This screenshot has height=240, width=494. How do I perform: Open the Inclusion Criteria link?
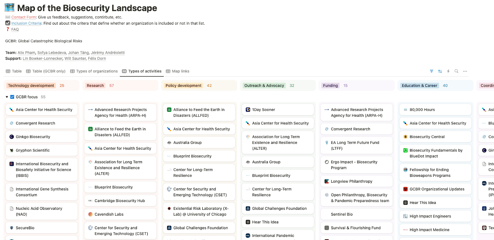[26, 23]
